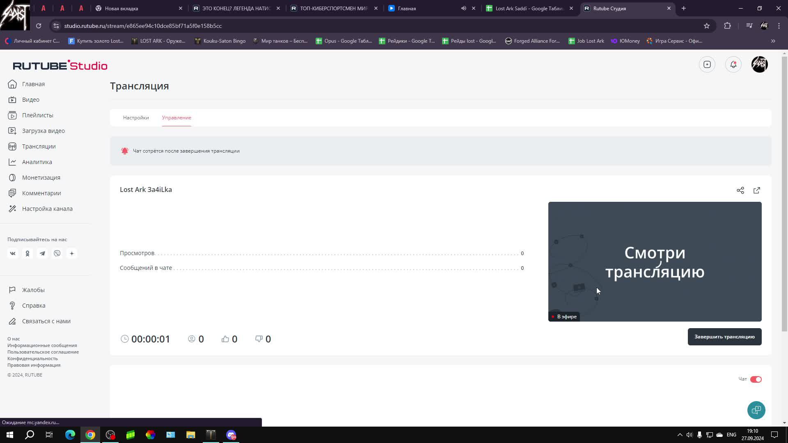Screen dimensions: 788x443
Task: Open the Chrome three-dot menu
Action: 779,26
